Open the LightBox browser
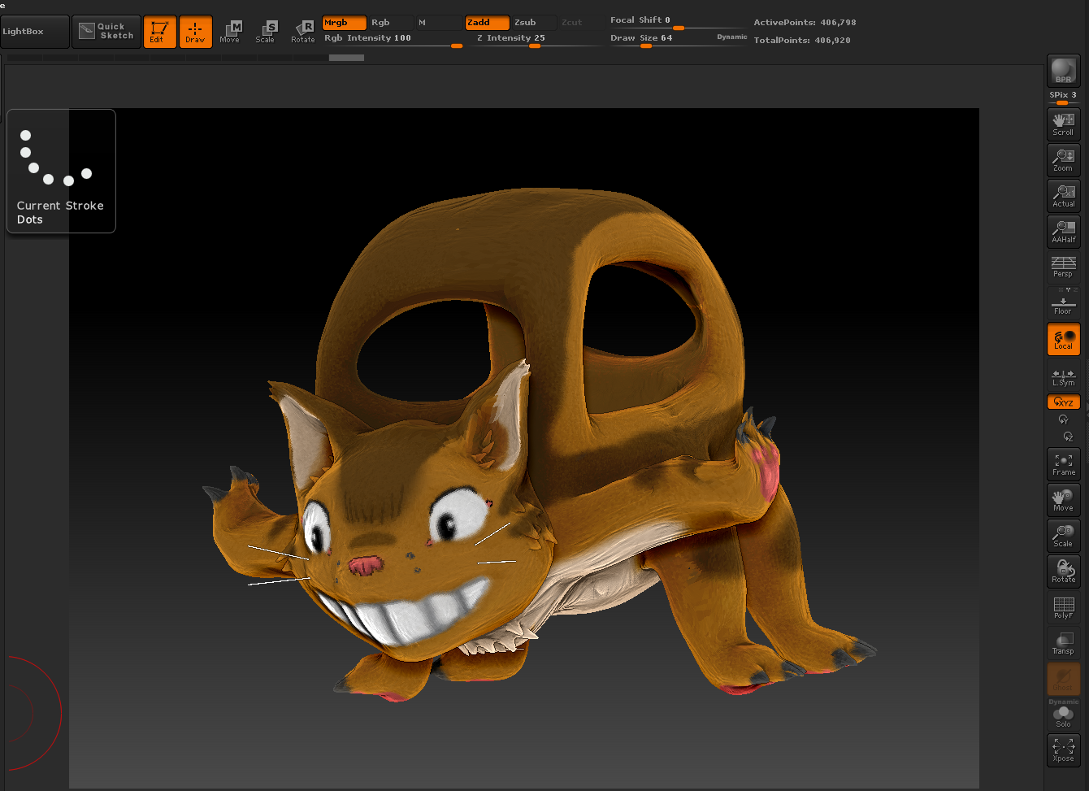Viewport: 1089px width, 791px height. click(35, 32)
